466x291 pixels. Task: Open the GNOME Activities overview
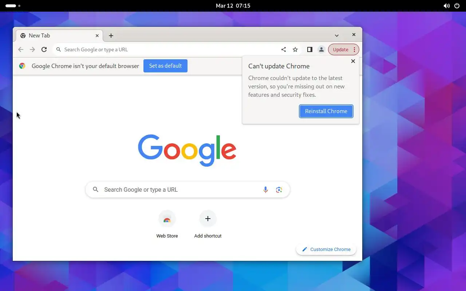pyautogui.click(x=13, y=6)
